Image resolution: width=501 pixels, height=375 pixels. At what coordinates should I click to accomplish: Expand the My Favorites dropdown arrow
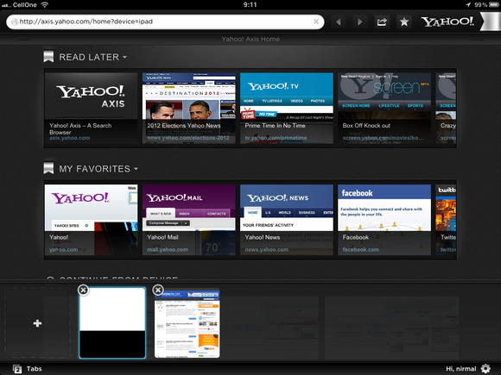(x=136, y=168)
